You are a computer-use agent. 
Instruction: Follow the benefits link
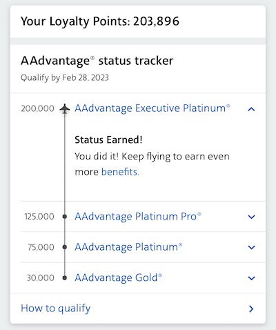click(120, 172)
